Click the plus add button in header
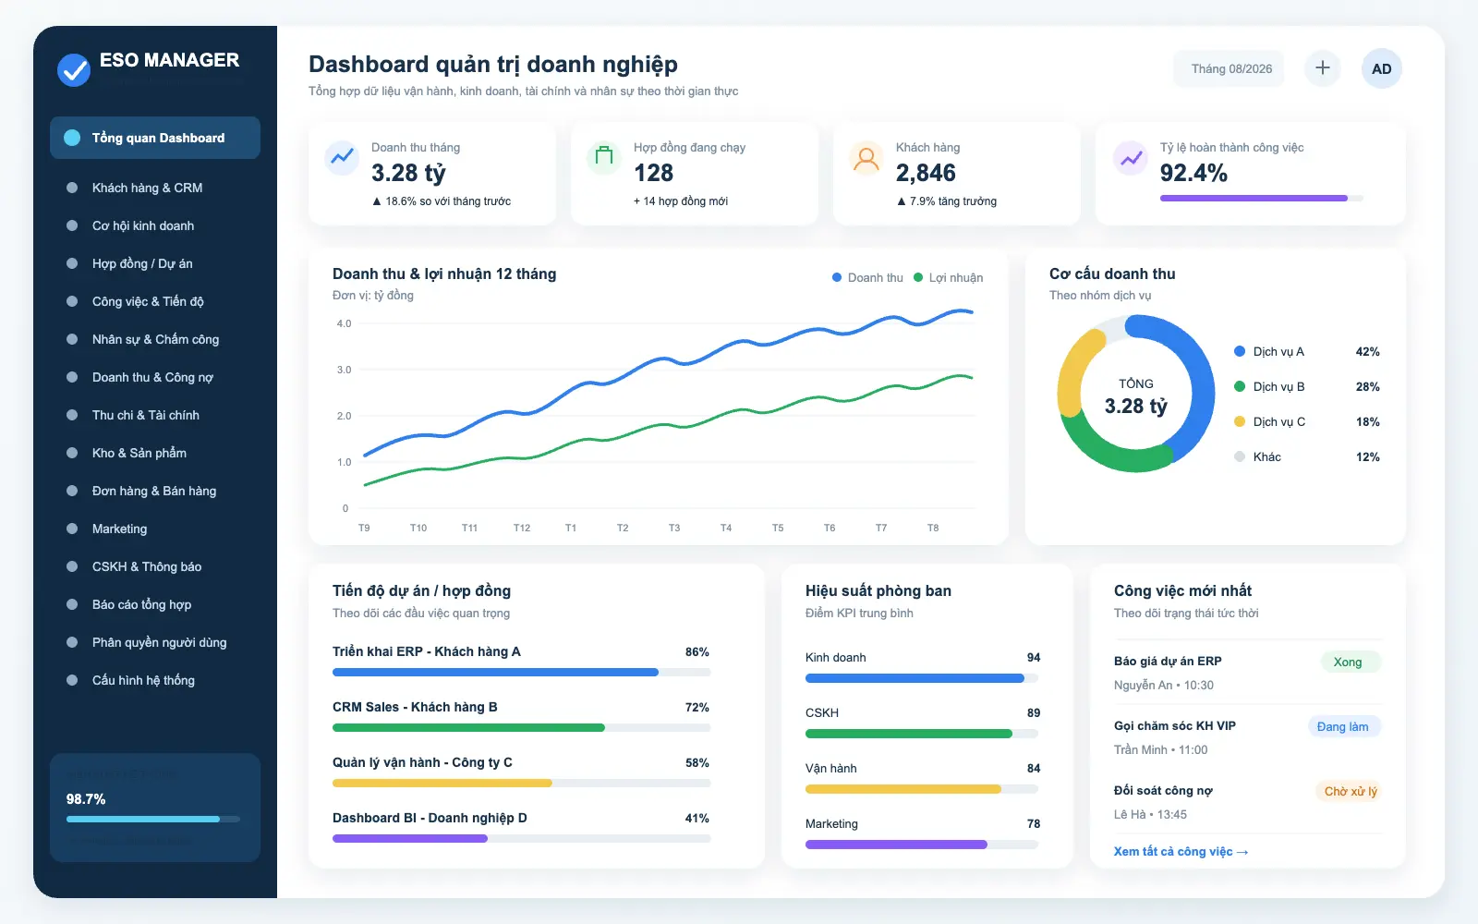 (x=1323, y=68)
